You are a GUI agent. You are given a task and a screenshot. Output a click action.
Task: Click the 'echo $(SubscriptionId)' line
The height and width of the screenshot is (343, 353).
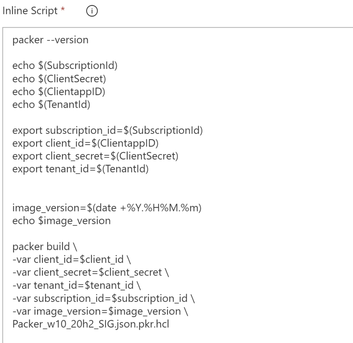point(65,66)
